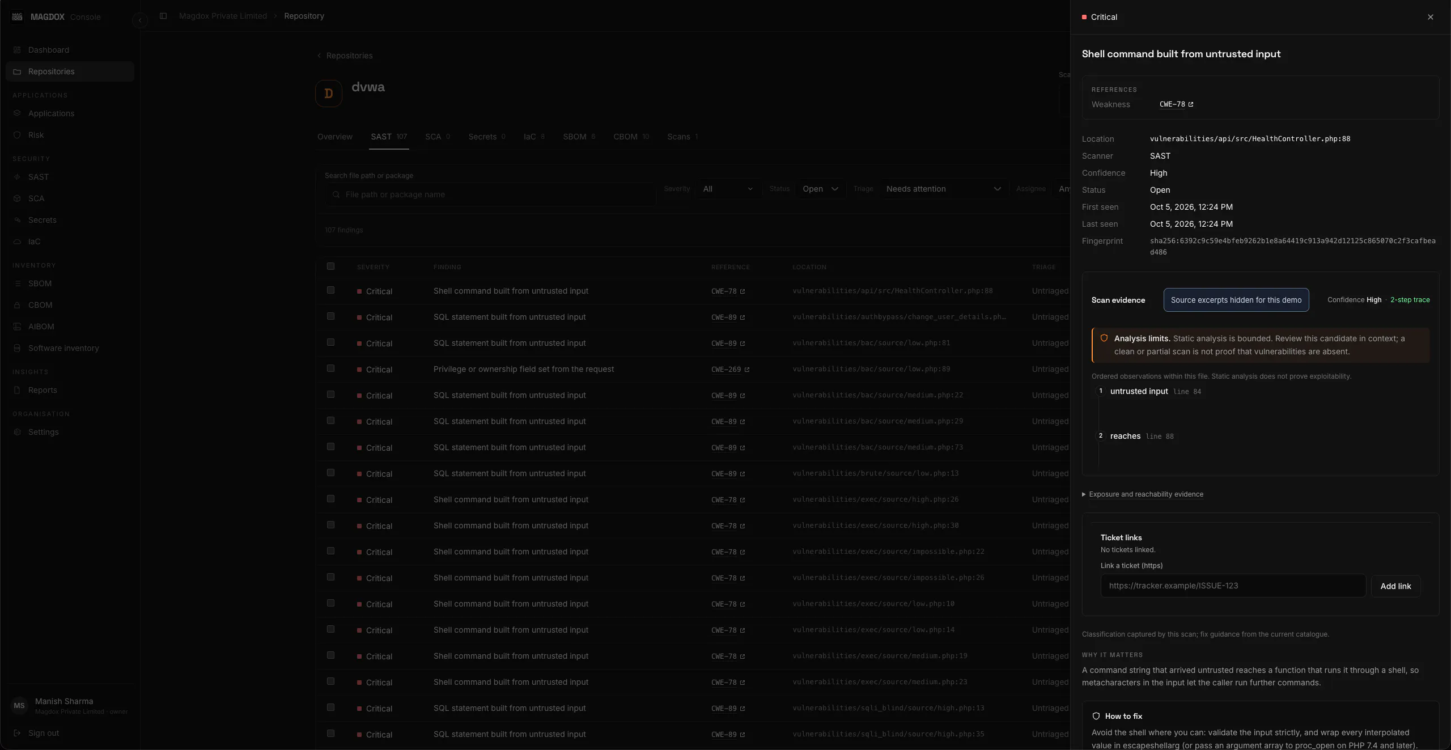This screenshot has height=750, width=1451.
Task: Focus the File path or package search
Action: coord(491,194)
